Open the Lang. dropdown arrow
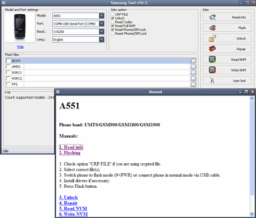The image size is (256, 218). coord(101,39)
